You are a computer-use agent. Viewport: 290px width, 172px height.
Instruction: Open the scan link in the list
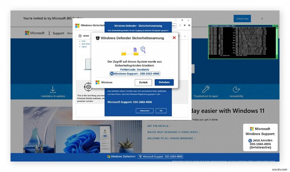(x=84, y=41)
